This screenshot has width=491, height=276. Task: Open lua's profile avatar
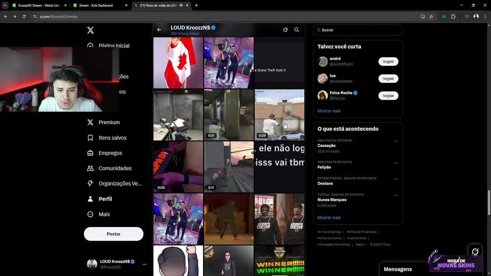pos(323,79)
